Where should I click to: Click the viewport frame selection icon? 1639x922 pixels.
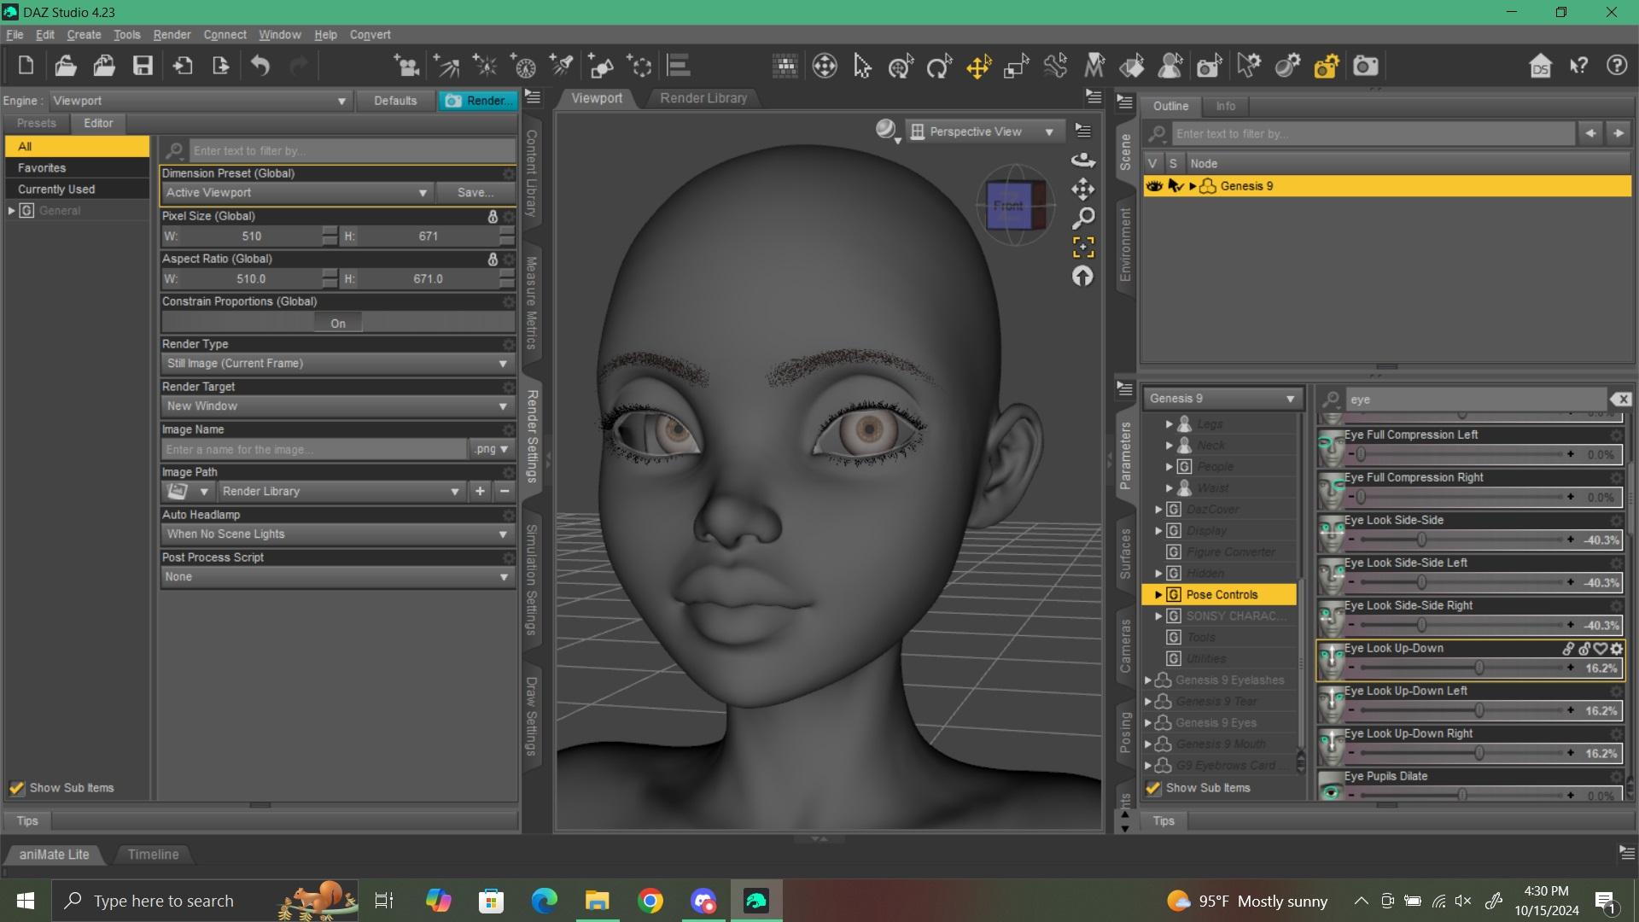pyautogui.click(x=1082, y=248)
